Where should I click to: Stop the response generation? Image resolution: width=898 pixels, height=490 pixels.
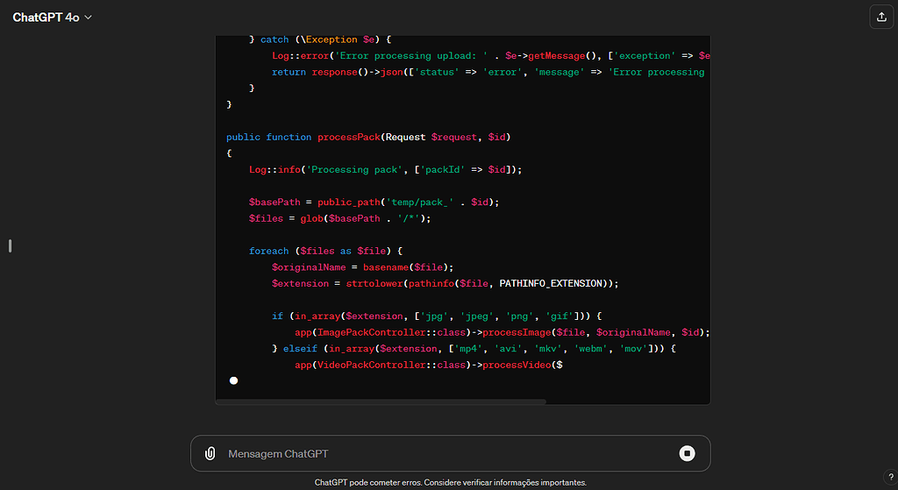[x=688, y=453]
